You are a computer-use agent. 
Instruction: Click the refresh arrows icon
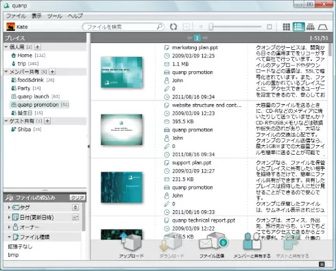point(173,27)
